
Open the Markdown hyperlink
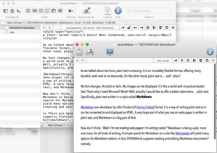(x=87, y=107)
